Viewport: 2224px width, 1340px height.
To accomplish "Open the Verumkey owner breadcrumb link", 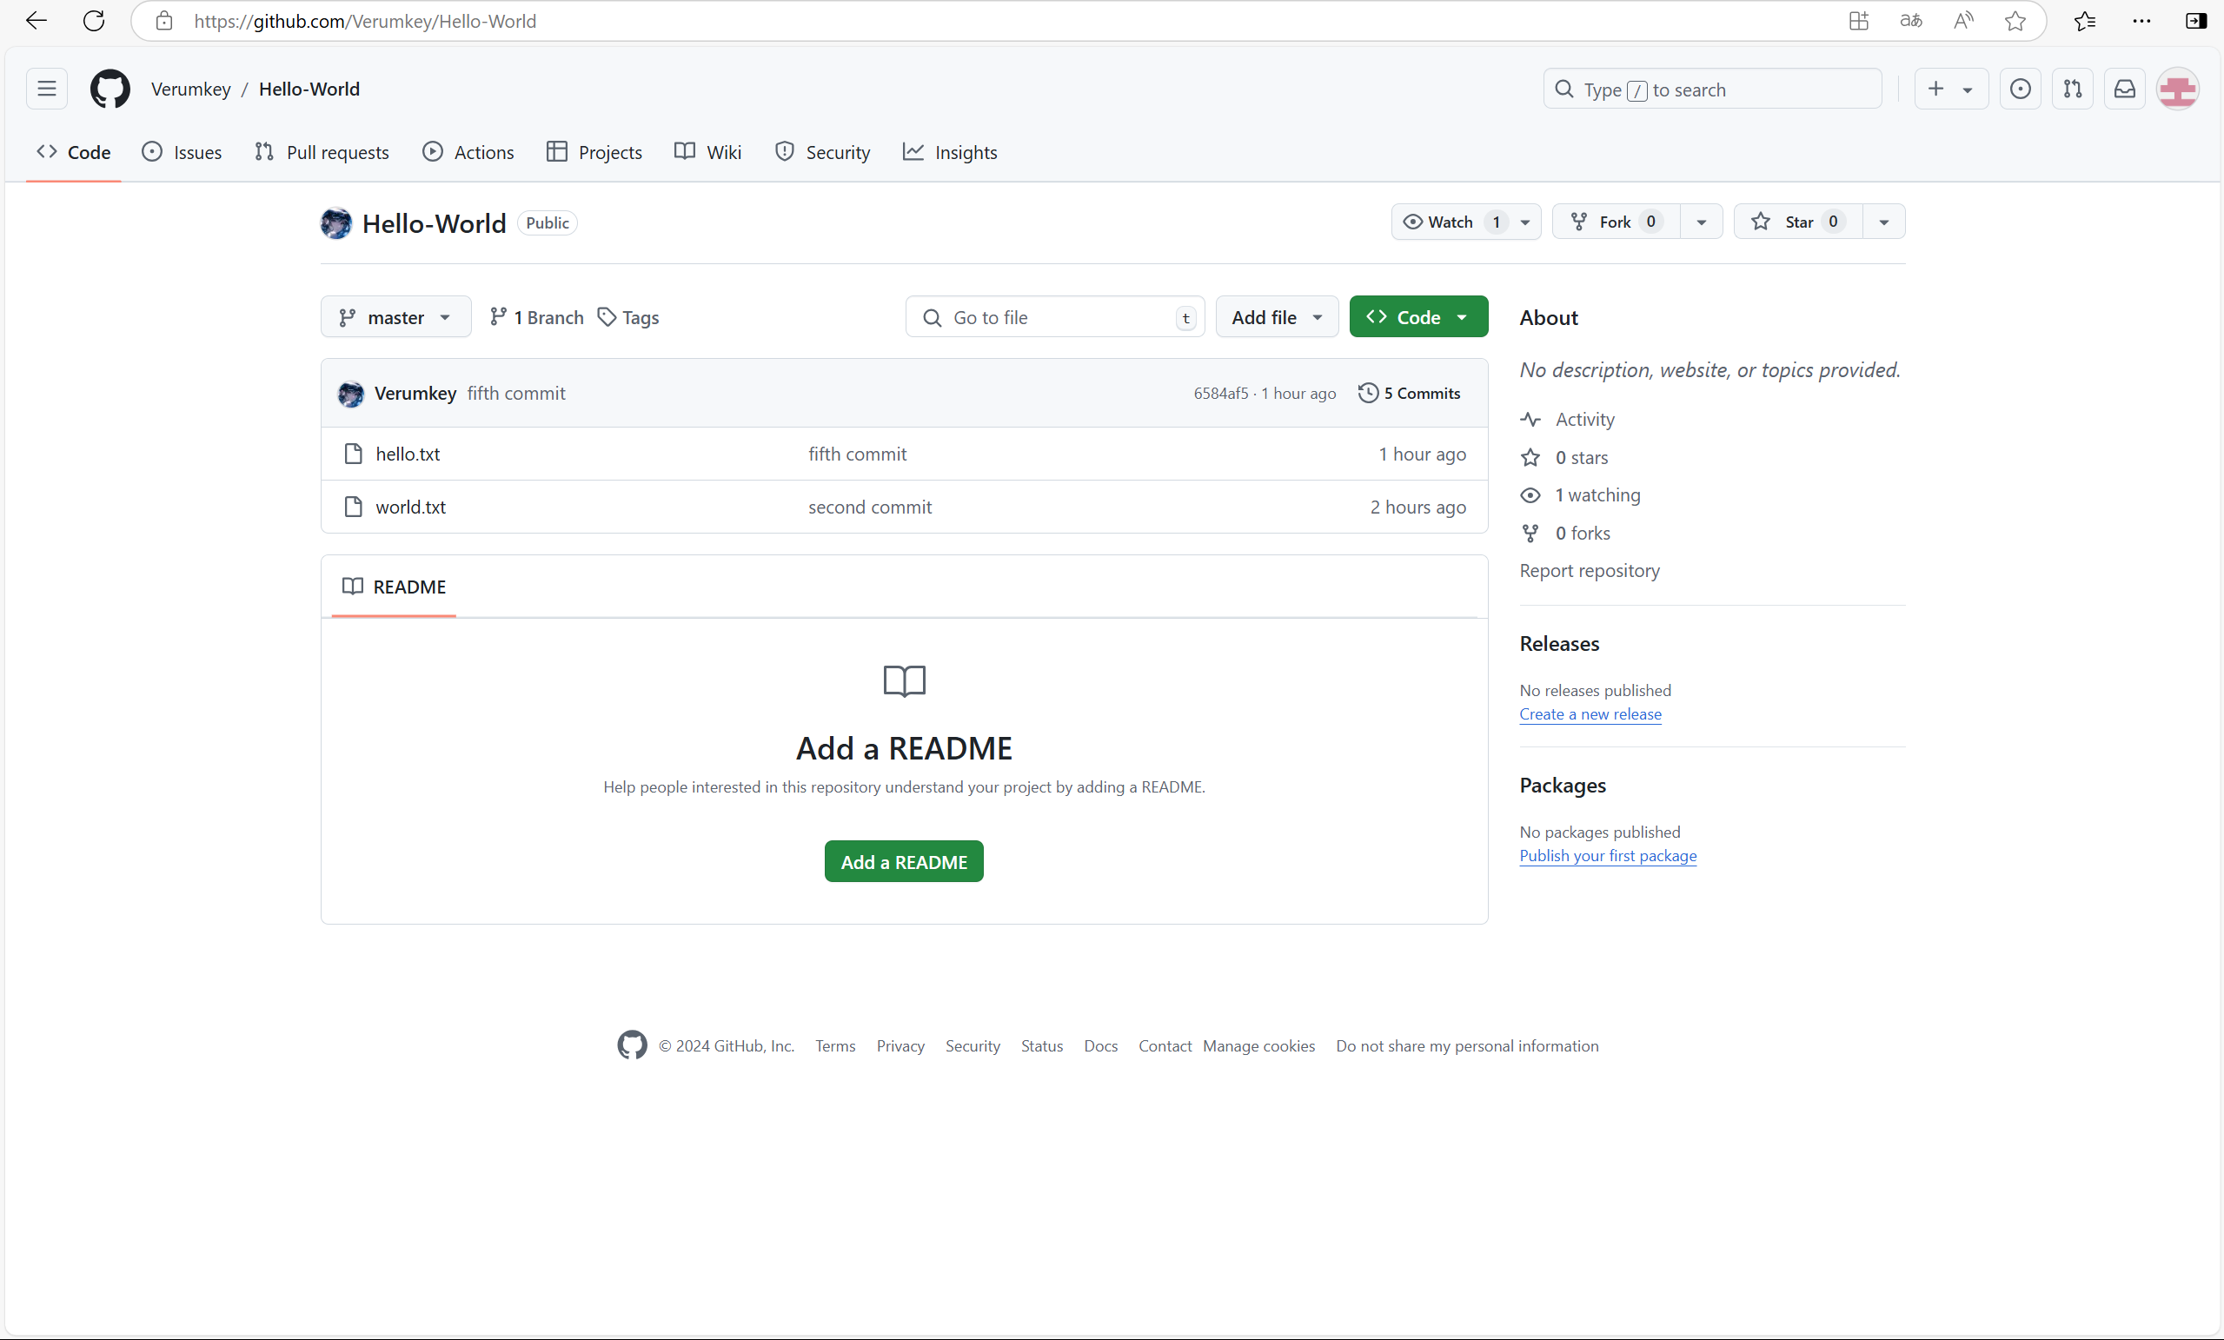I will tap(191, 90).
